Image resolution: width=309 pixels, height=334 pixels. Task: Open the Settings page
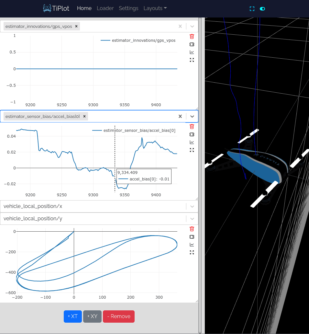128,8
